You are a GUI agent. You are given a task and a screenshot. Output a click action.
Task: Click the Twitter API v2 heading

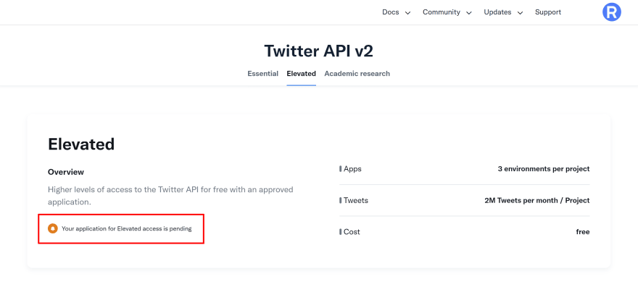pyautogui.click(x=318, y=51)
